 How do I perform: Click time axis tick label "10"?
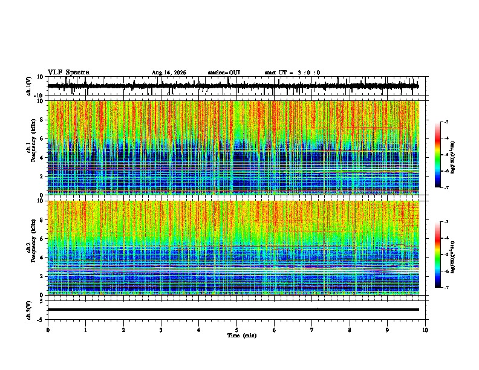pos(425,330)
